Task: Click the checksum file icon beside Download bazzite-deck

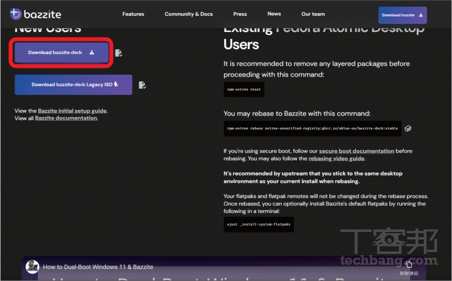Action: coord(119,53)
